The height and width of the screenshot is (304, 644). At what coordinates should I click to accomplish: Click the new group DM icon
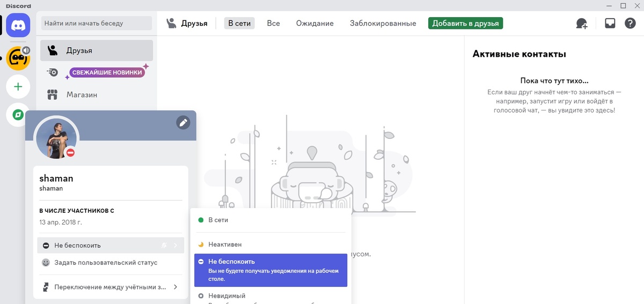582,24
